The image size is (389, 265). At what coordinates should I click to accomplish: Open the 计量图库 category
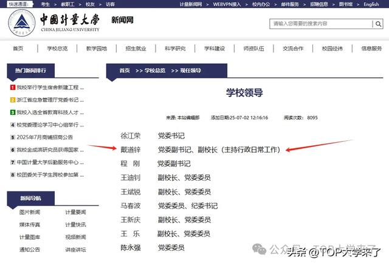pos(30,237)
